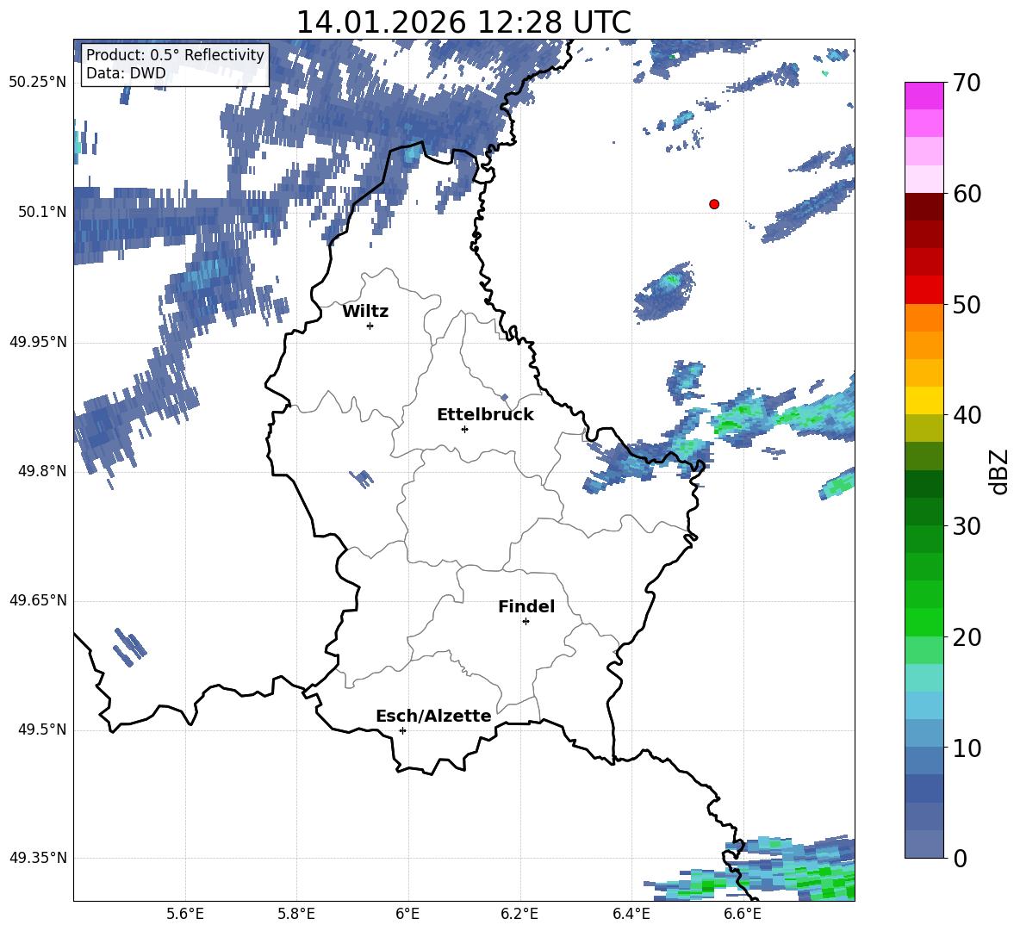1020x931 pixels.
Task: Click the 'Data: DWD' legend text
Action: pos(126,73)
